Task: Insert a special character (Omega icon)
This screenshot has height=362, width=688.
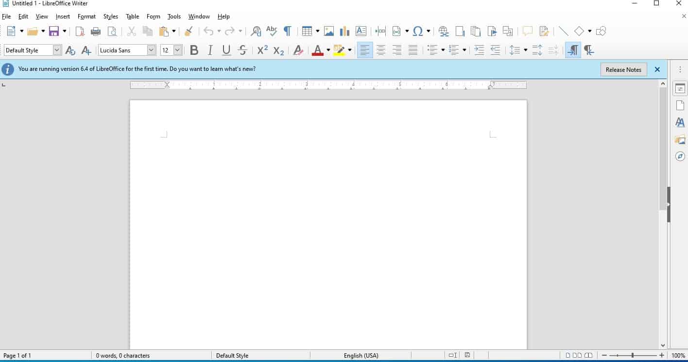Action: 417,32
